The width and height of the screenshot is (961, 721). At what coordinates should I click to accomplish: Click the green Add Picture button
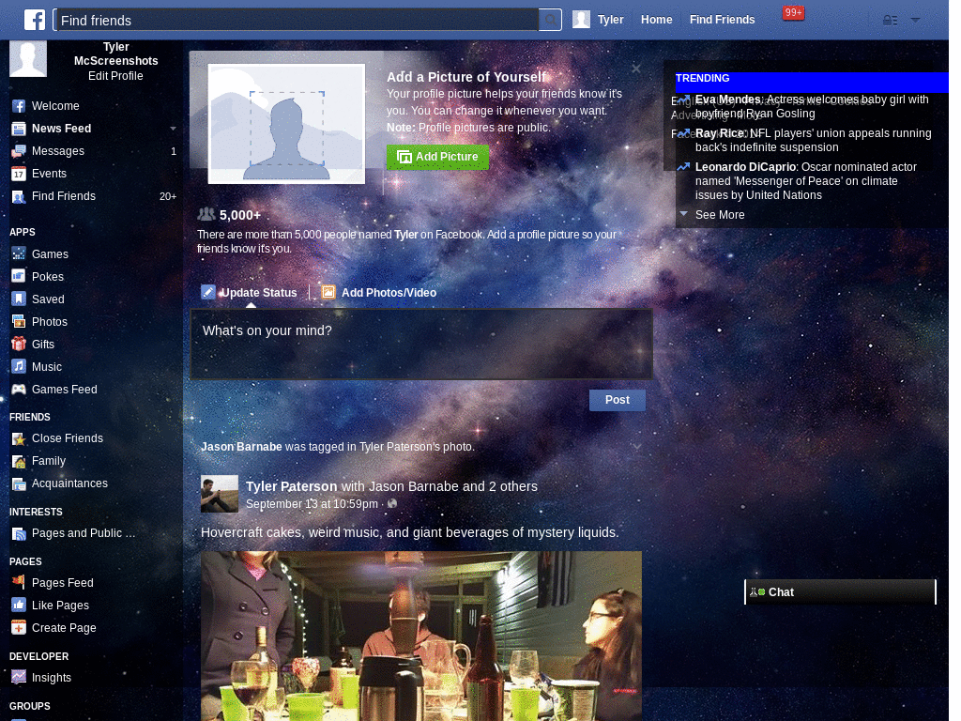point(437,157)
